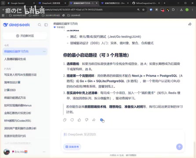Viewport: 196px width, 158px height.
Task: Click the green browser profile circle
Action: (x=187, y=10)
